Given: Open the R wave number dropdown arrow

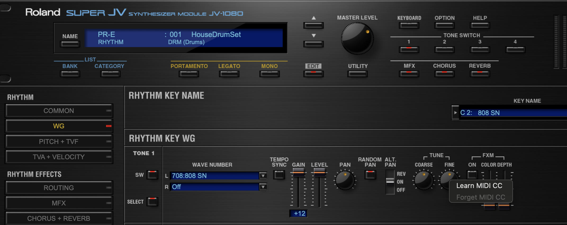Looking at the screenshot, I should [x=263, y=187].
